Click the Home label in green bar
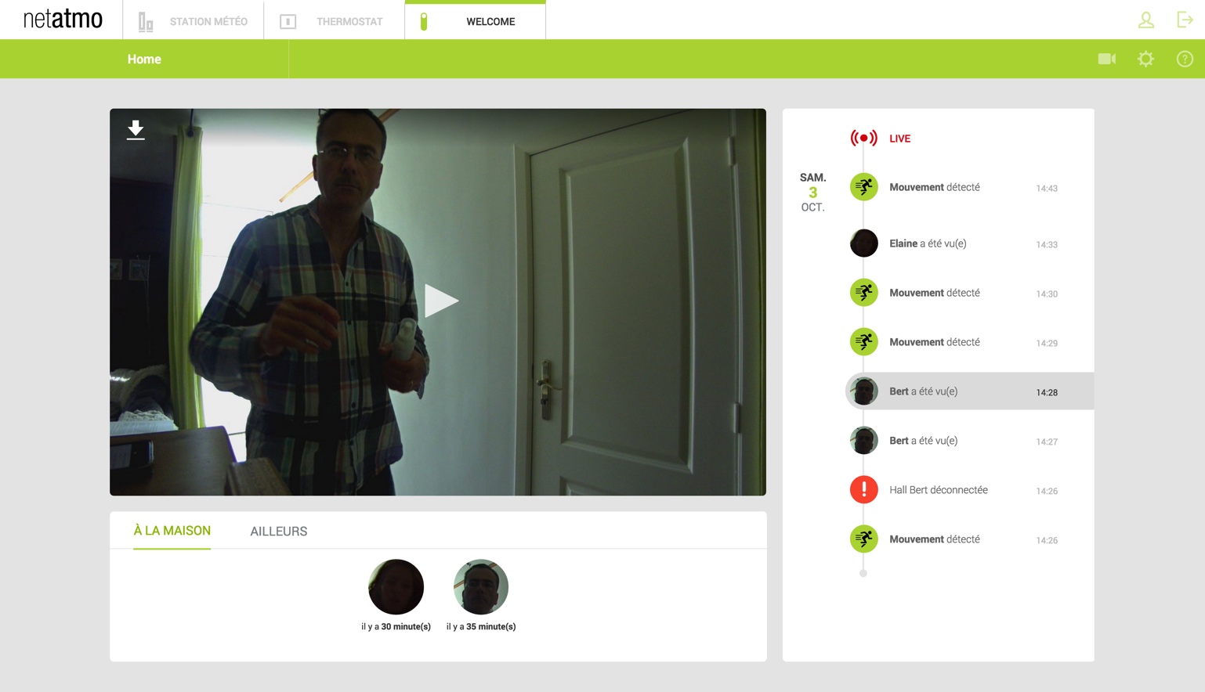Screen dimensions: 1205x692 [x=144, y=59]
